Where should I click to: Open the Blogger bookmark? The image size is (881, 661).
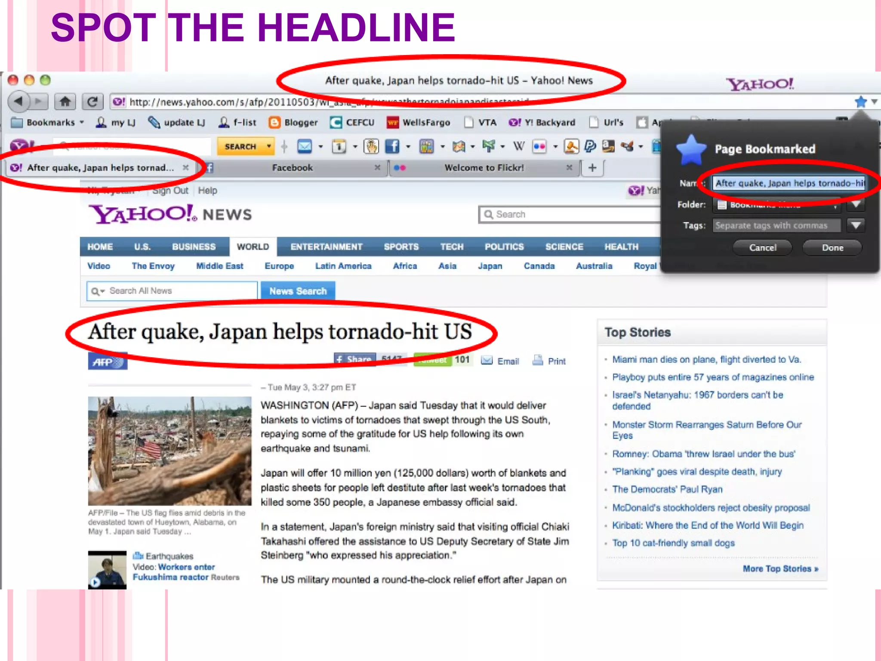[293, 123]
